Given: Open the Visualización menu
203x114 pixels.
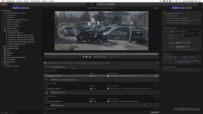Looking at the screenshot, I should [x=35, y=1].
